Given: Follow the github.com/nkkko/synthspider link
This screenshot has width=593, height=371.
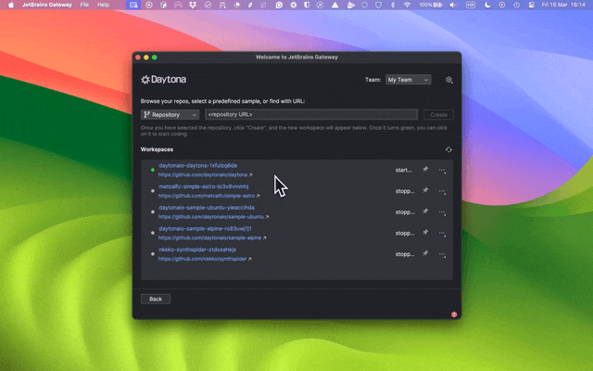Looking at the screenshot, I should 205,259.
